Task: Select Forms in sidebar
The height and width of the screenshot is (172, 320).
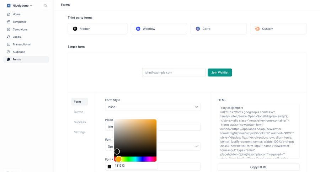Action: (x=26, y=59)
